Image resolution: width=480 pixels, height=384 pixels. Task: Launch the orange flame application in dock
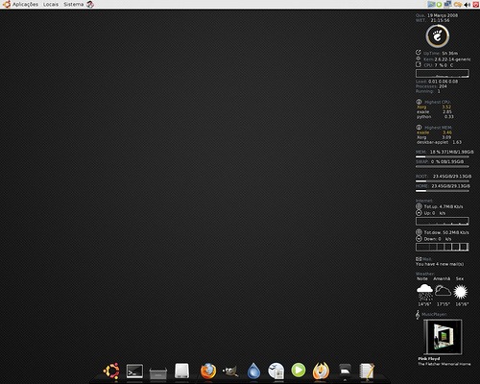click(321, 371)
